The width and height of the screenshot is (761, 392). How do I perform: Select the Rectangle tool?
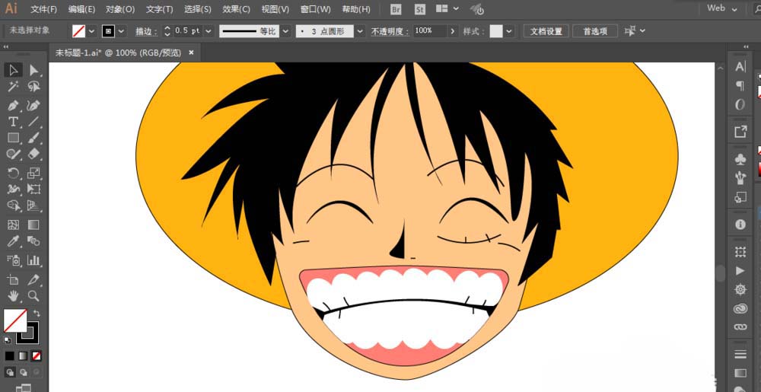click(14, 139)
